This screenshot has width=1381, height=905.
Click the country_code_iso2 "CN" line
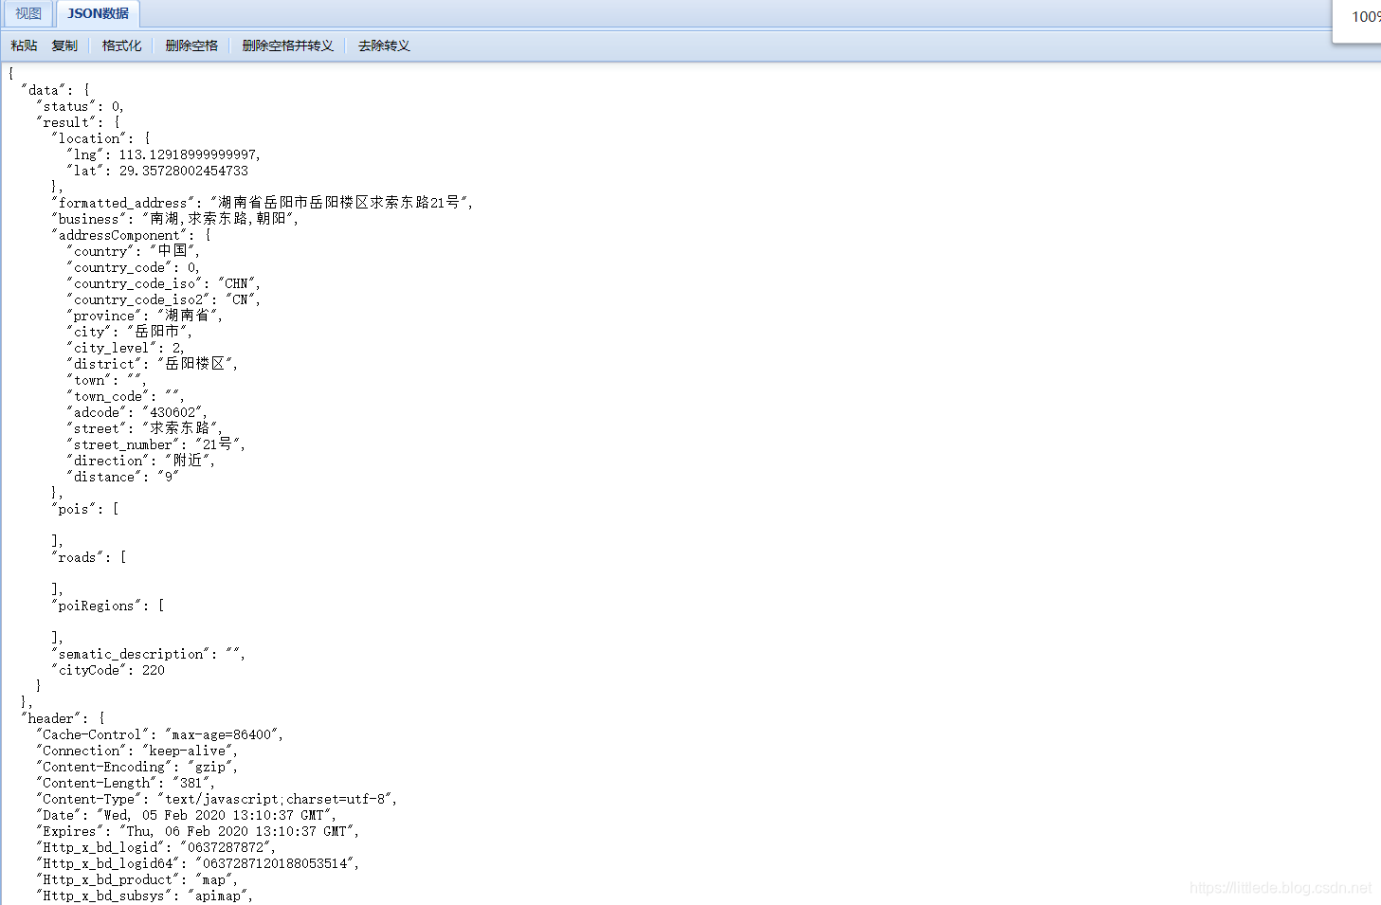click(x=164, y=300)
